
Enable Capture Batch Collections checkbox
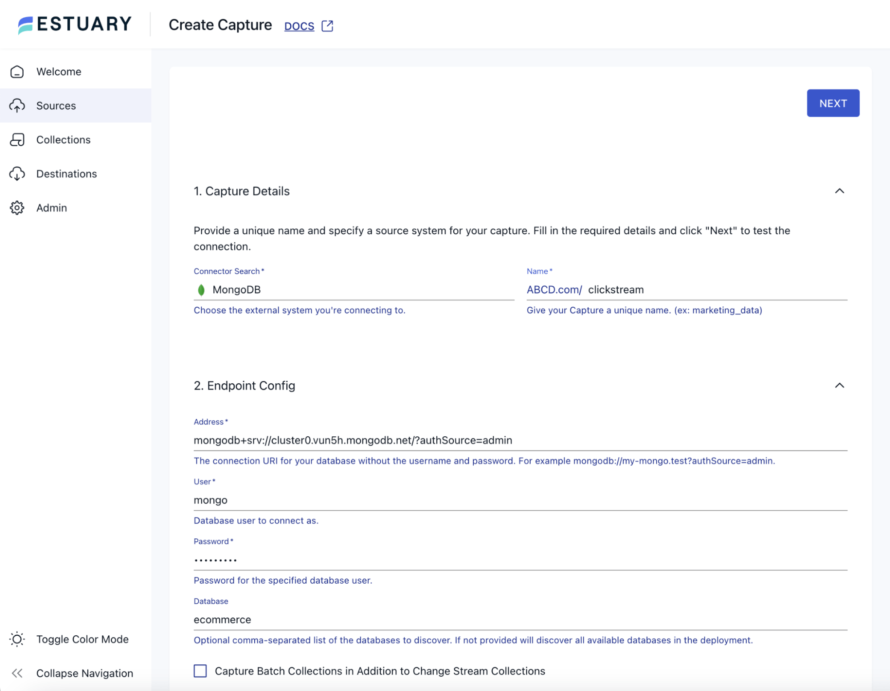200,671
